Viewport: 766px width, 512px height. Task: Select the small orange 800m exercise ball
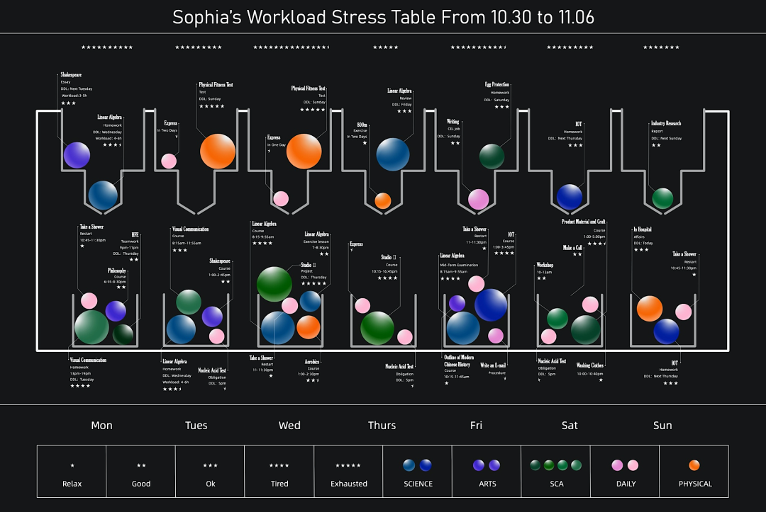click(x=383, y=200)
